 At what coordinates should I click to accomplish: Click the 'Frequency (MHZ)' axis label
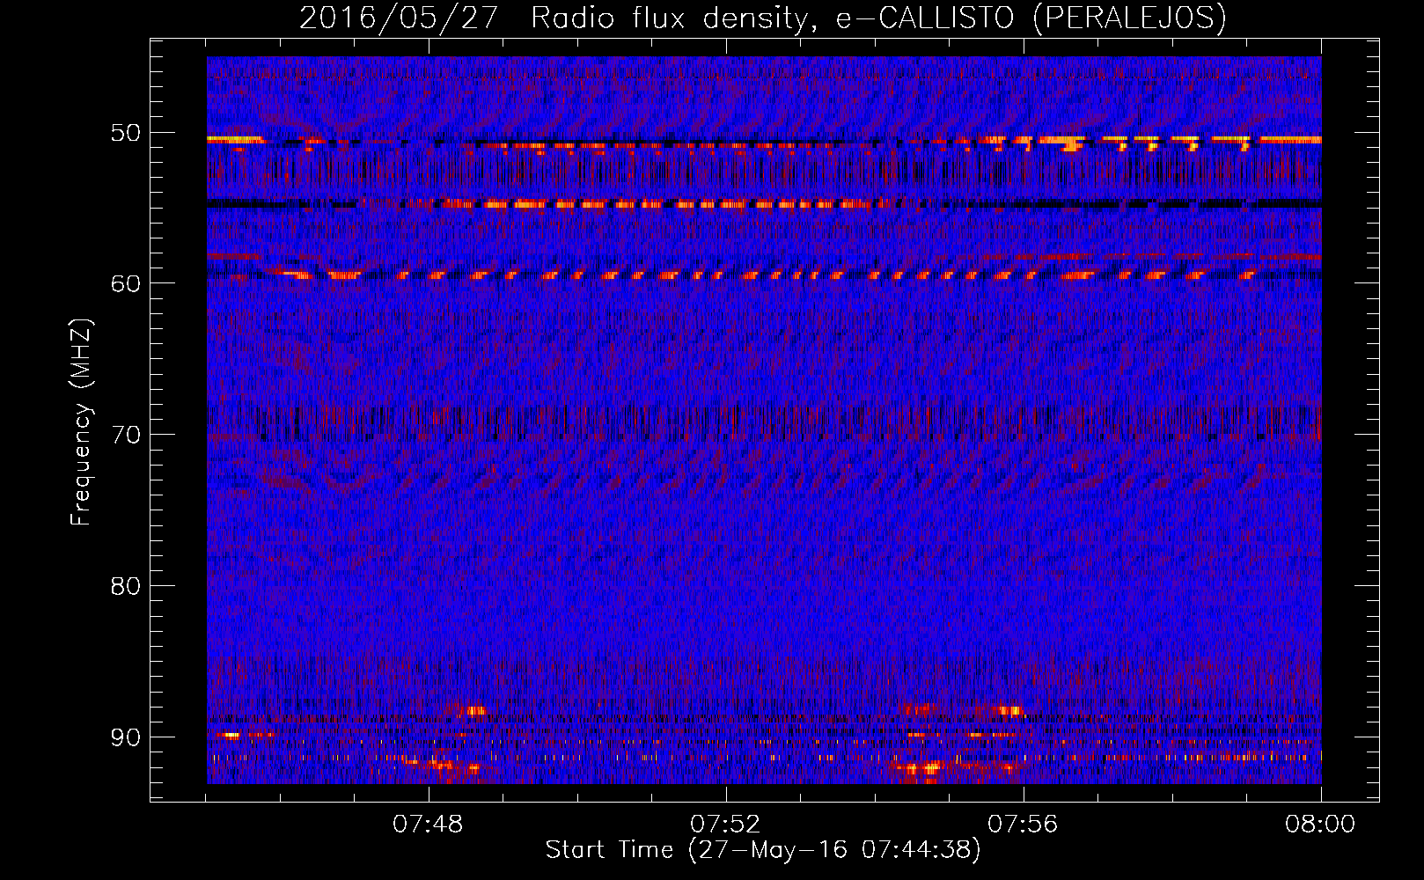[x=81, y=422]
